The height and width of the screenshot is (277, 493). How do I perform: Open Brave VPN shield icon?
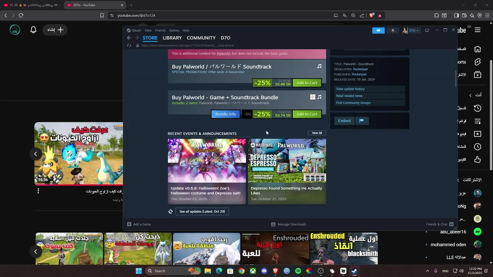click(x=480, y=15)
